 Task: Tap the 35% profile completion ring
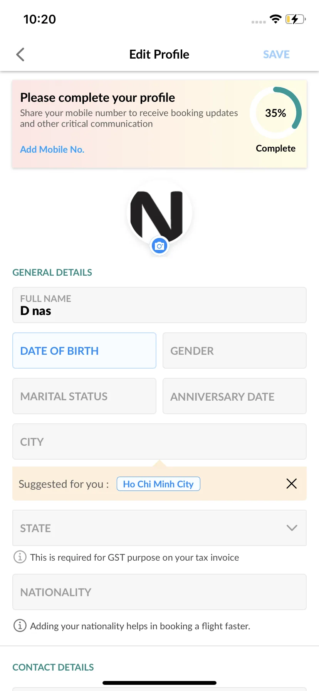click(x=275, y=113)
